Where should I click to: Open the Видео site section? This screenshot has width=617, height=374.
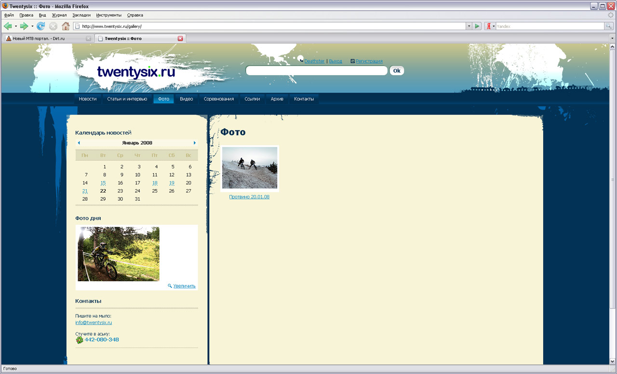(187, 99)
